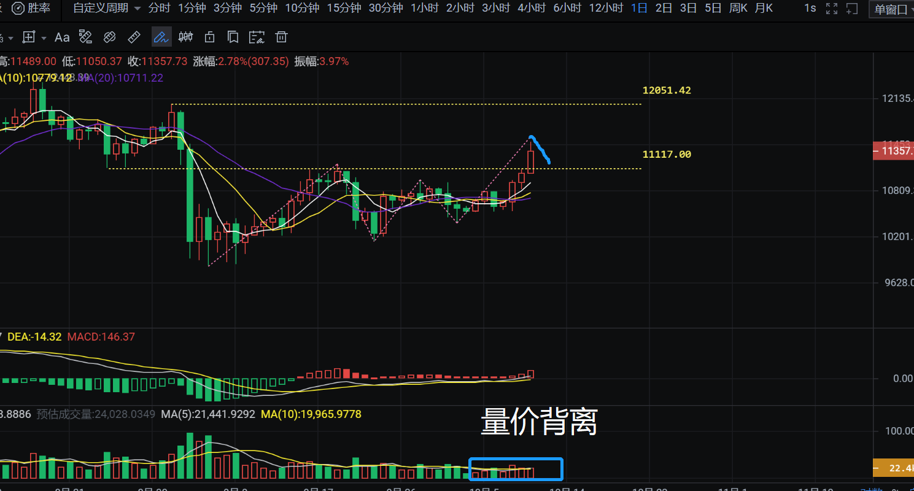Screen dimensions: 914x491
Task: Click the lock drawings icon
Action: point(209,37)
